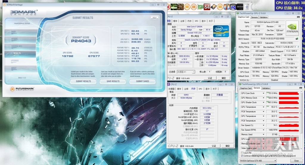Click the P24043 3DMark score

click(81, 41)
